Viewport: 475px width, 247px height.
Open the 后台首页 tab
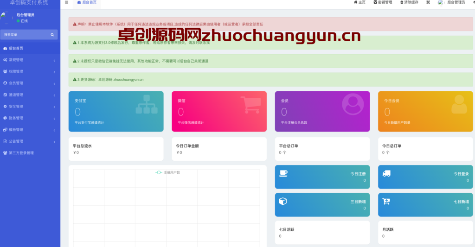87,2
